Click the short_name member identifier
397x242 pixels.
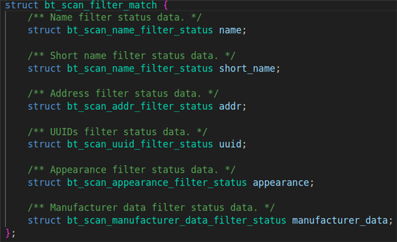pyautogui.click(x=247, y=69)
